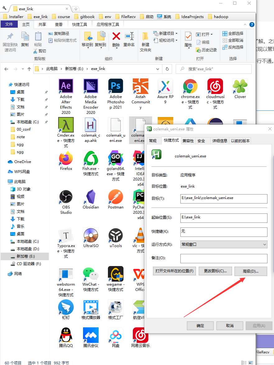Click the search exe_link box
Image resolution: width=274 pixels, height=365 pixels.
(x=214, y=69)
